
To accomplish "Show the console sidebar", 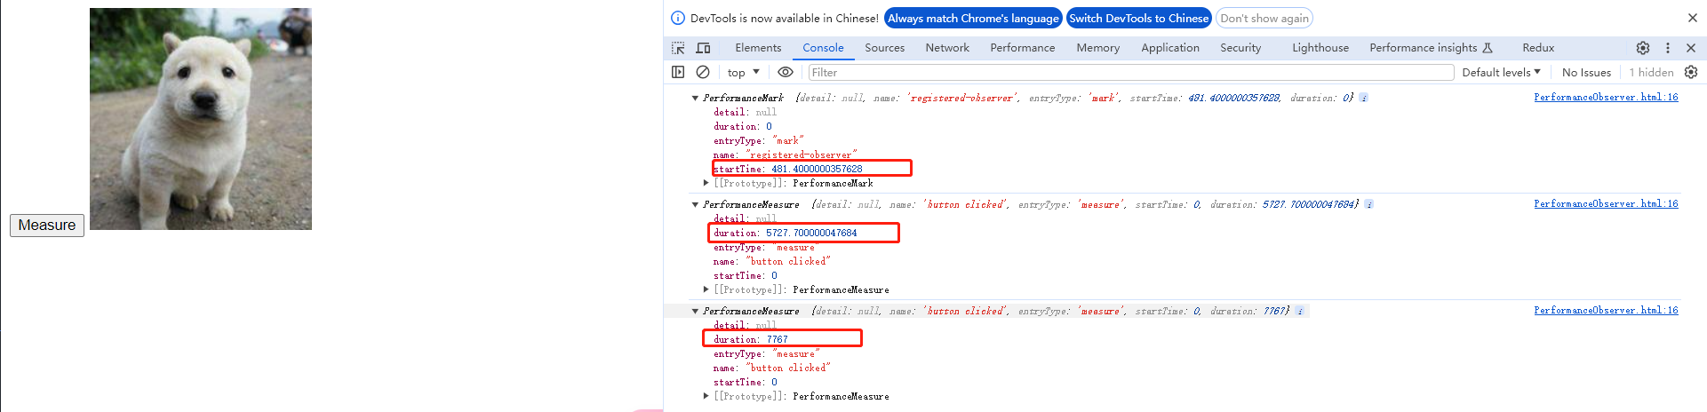I will click(678, 72).
